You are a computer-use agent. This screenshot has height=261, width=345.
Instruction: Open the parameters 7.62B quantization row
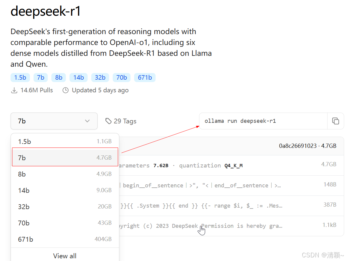pos(231,165)
